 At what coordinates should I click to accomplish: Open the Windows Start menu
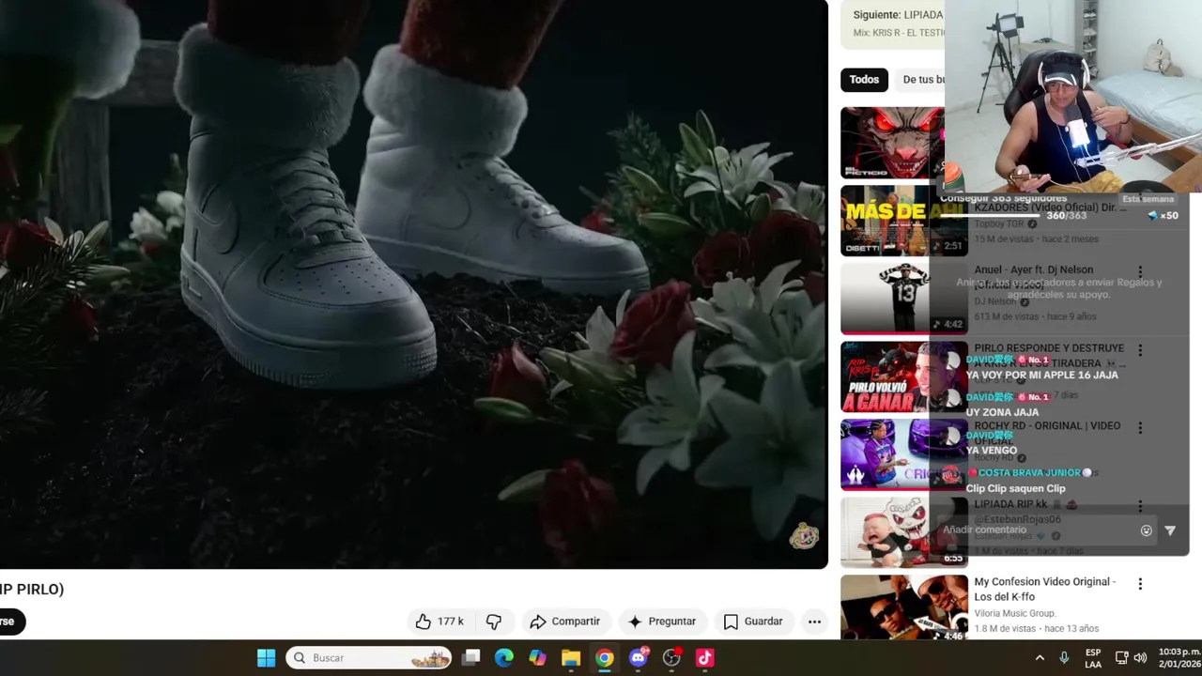pyautogui.click(x=266, y=658)
